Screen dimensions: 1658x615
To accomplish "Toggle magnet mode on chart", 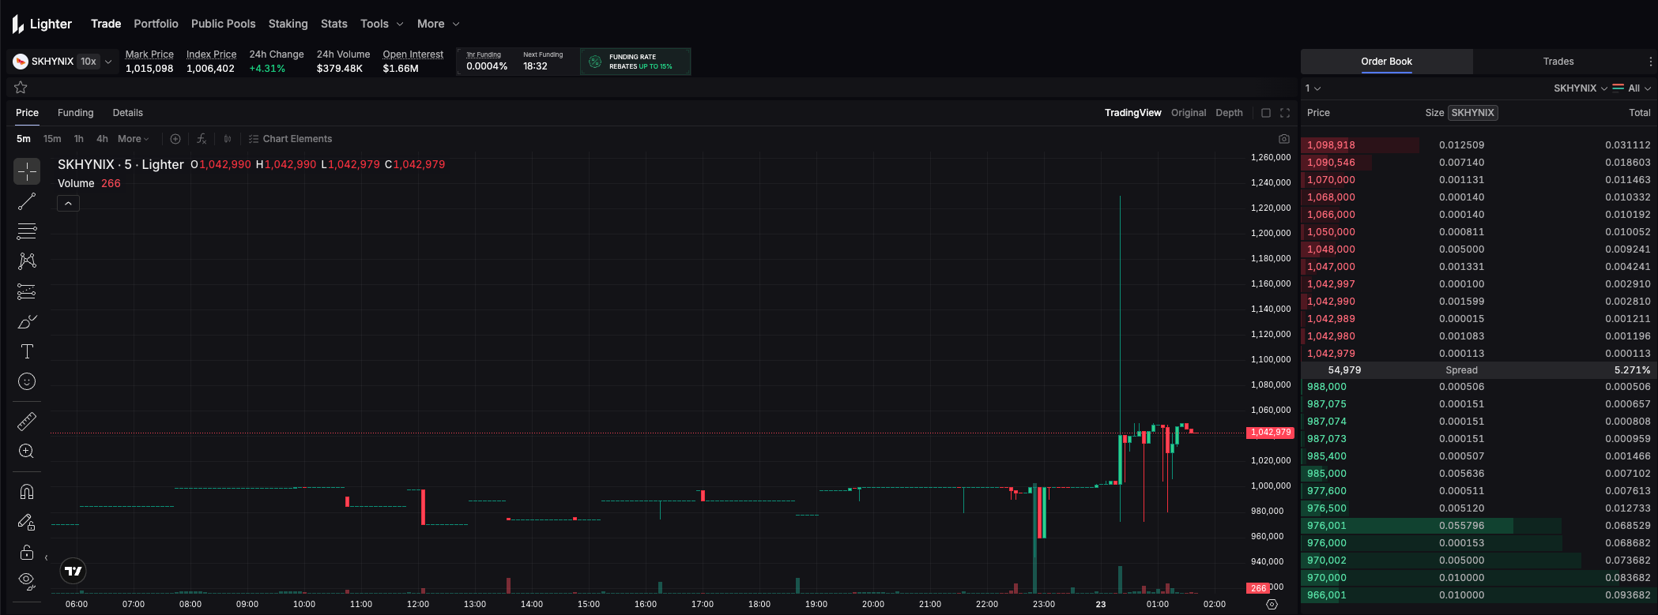I will pos(27,492).
